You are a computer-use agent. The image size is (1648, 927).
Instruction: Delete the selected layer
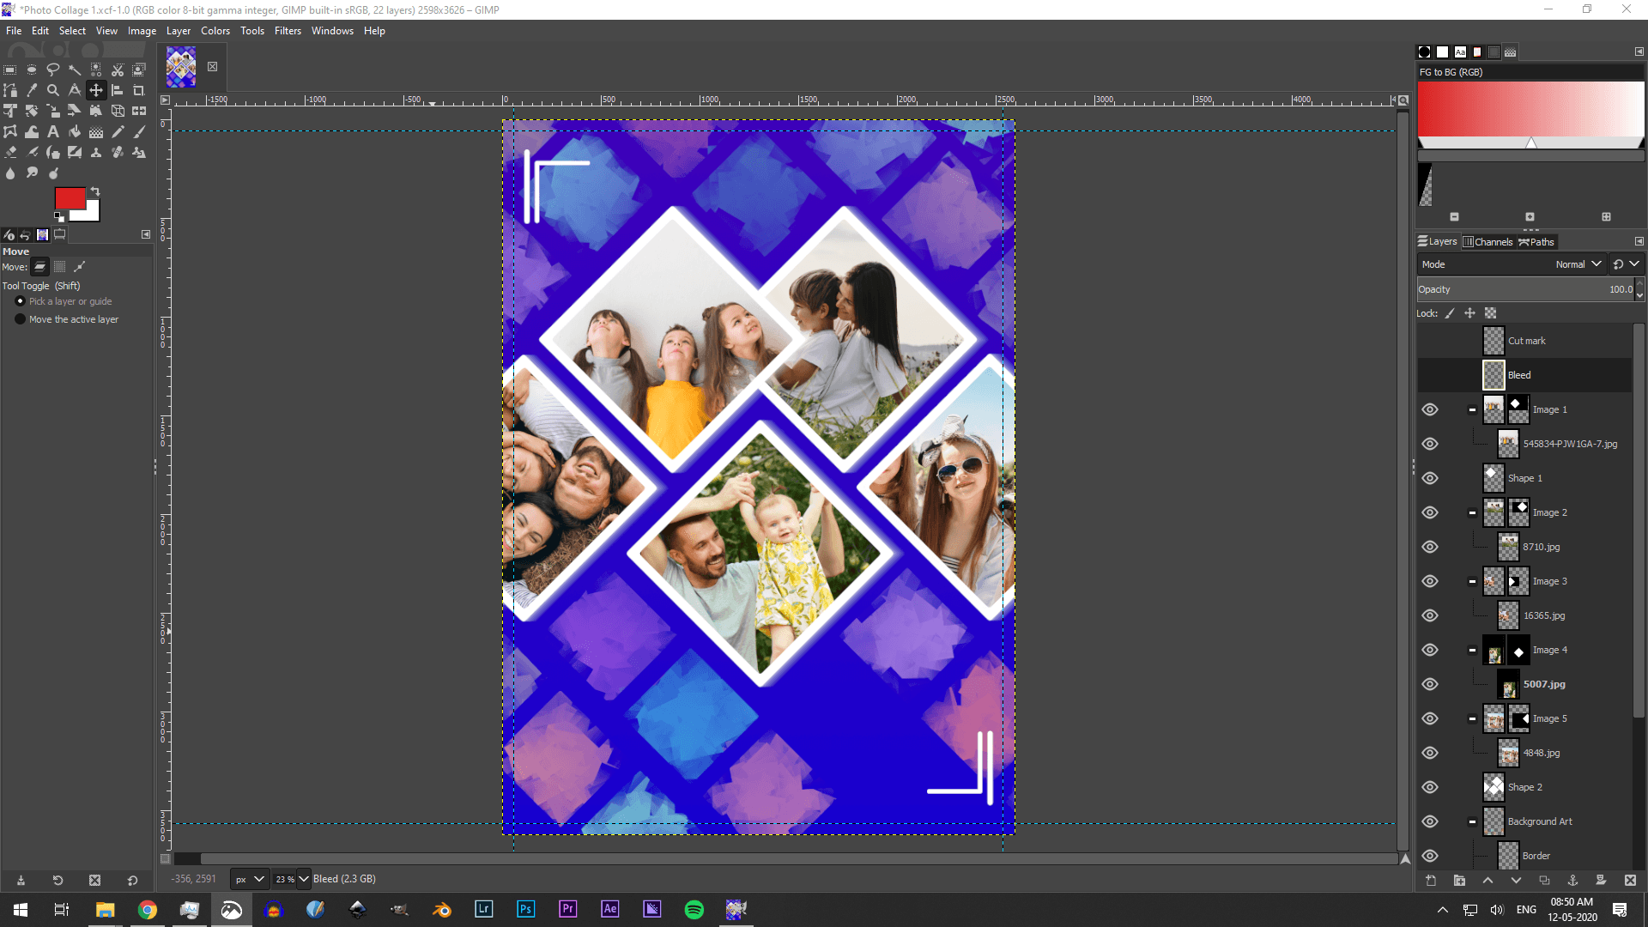click(x=1630, y=881)
